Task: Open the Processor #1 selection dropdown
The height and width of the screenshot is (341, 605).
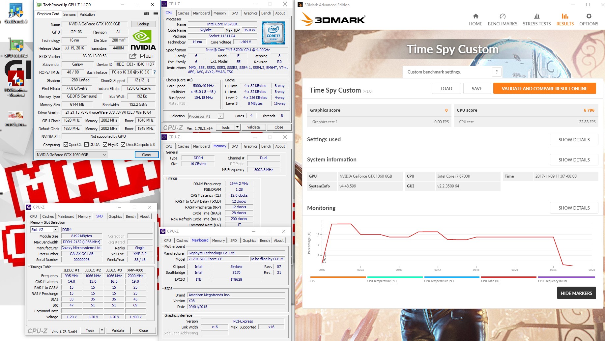Action: pos(206,116)
